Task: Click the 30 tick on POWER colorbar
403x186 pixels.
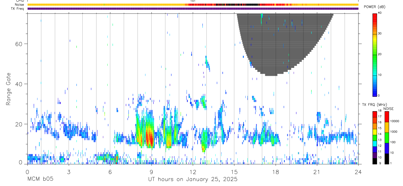Action: tap(380, 33)
